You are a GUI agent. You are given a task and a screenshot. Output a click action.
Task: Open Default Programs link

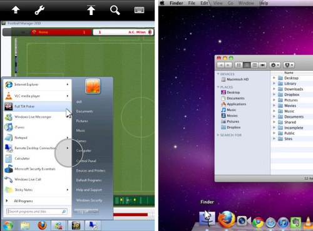point(89,180)
